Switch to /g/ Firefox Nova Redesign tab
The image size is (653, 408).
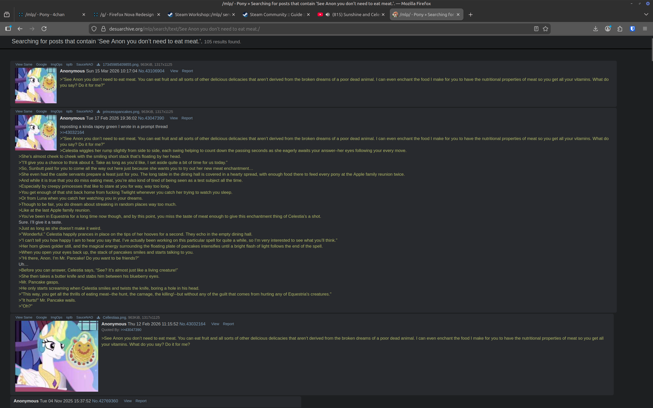click(x=127, y=15)
